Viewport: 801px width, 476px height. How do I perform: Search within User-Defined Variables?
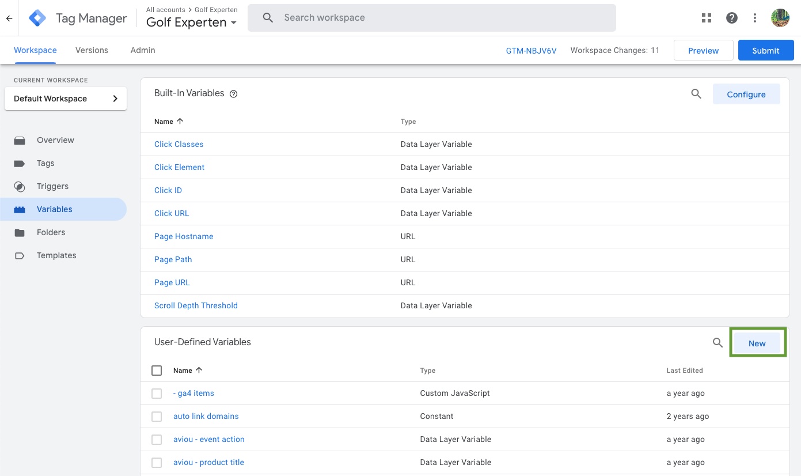(718, 343)
